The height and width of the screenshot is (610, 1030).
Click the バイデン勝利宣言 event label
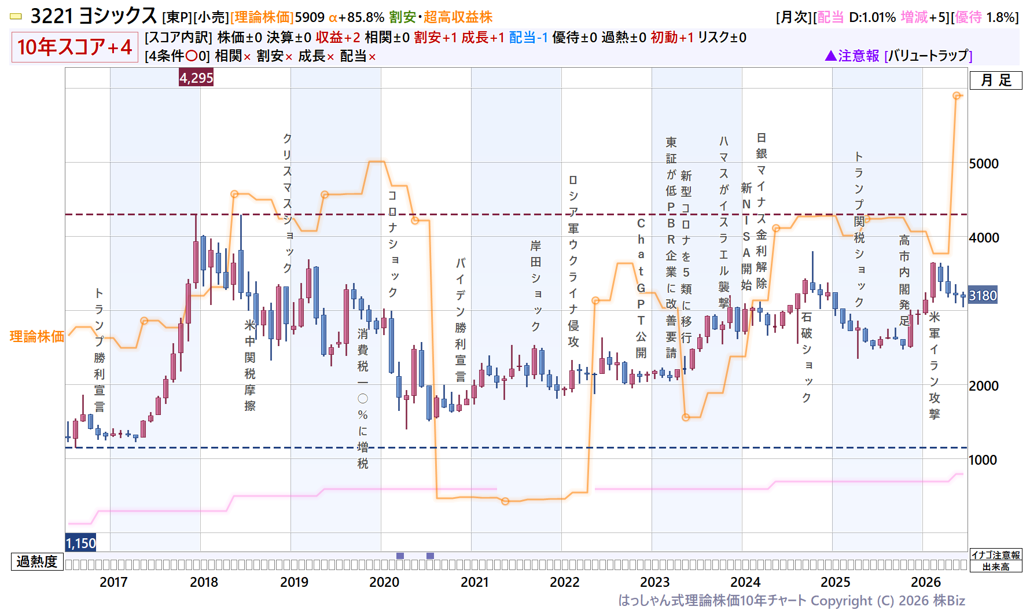click(461, 319)
